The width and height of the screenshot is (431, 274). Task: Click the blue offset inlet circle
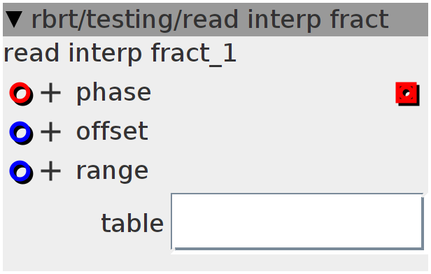point(21,133)
